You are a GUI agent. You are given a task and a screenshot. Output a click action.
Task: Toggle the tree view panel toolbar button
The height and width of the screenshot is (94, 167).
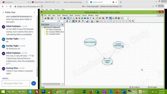110,18
